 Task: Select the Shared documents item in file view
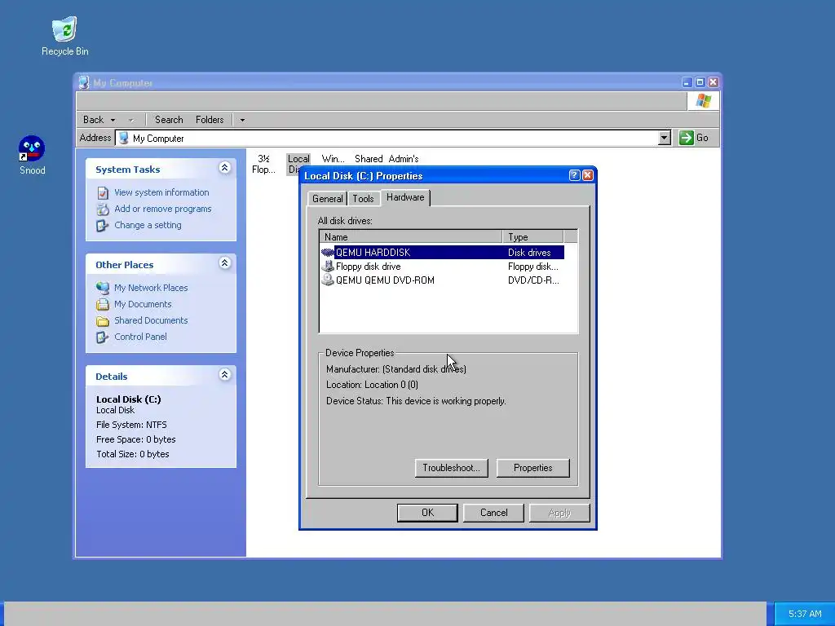[x=369, y=159]
